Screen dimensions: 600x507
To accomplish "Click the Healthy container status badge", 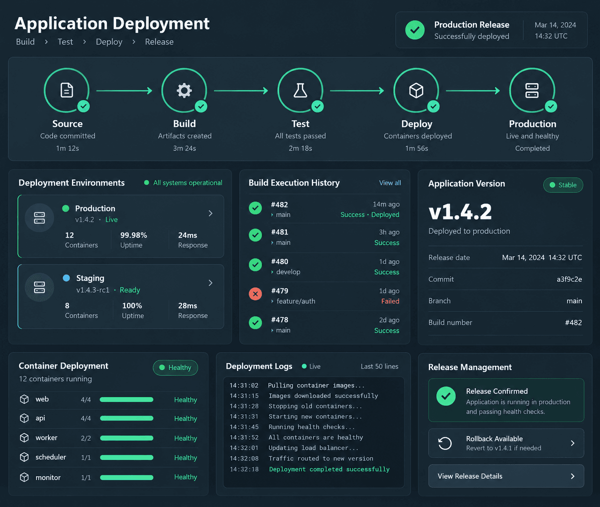I will pos(175,368).
